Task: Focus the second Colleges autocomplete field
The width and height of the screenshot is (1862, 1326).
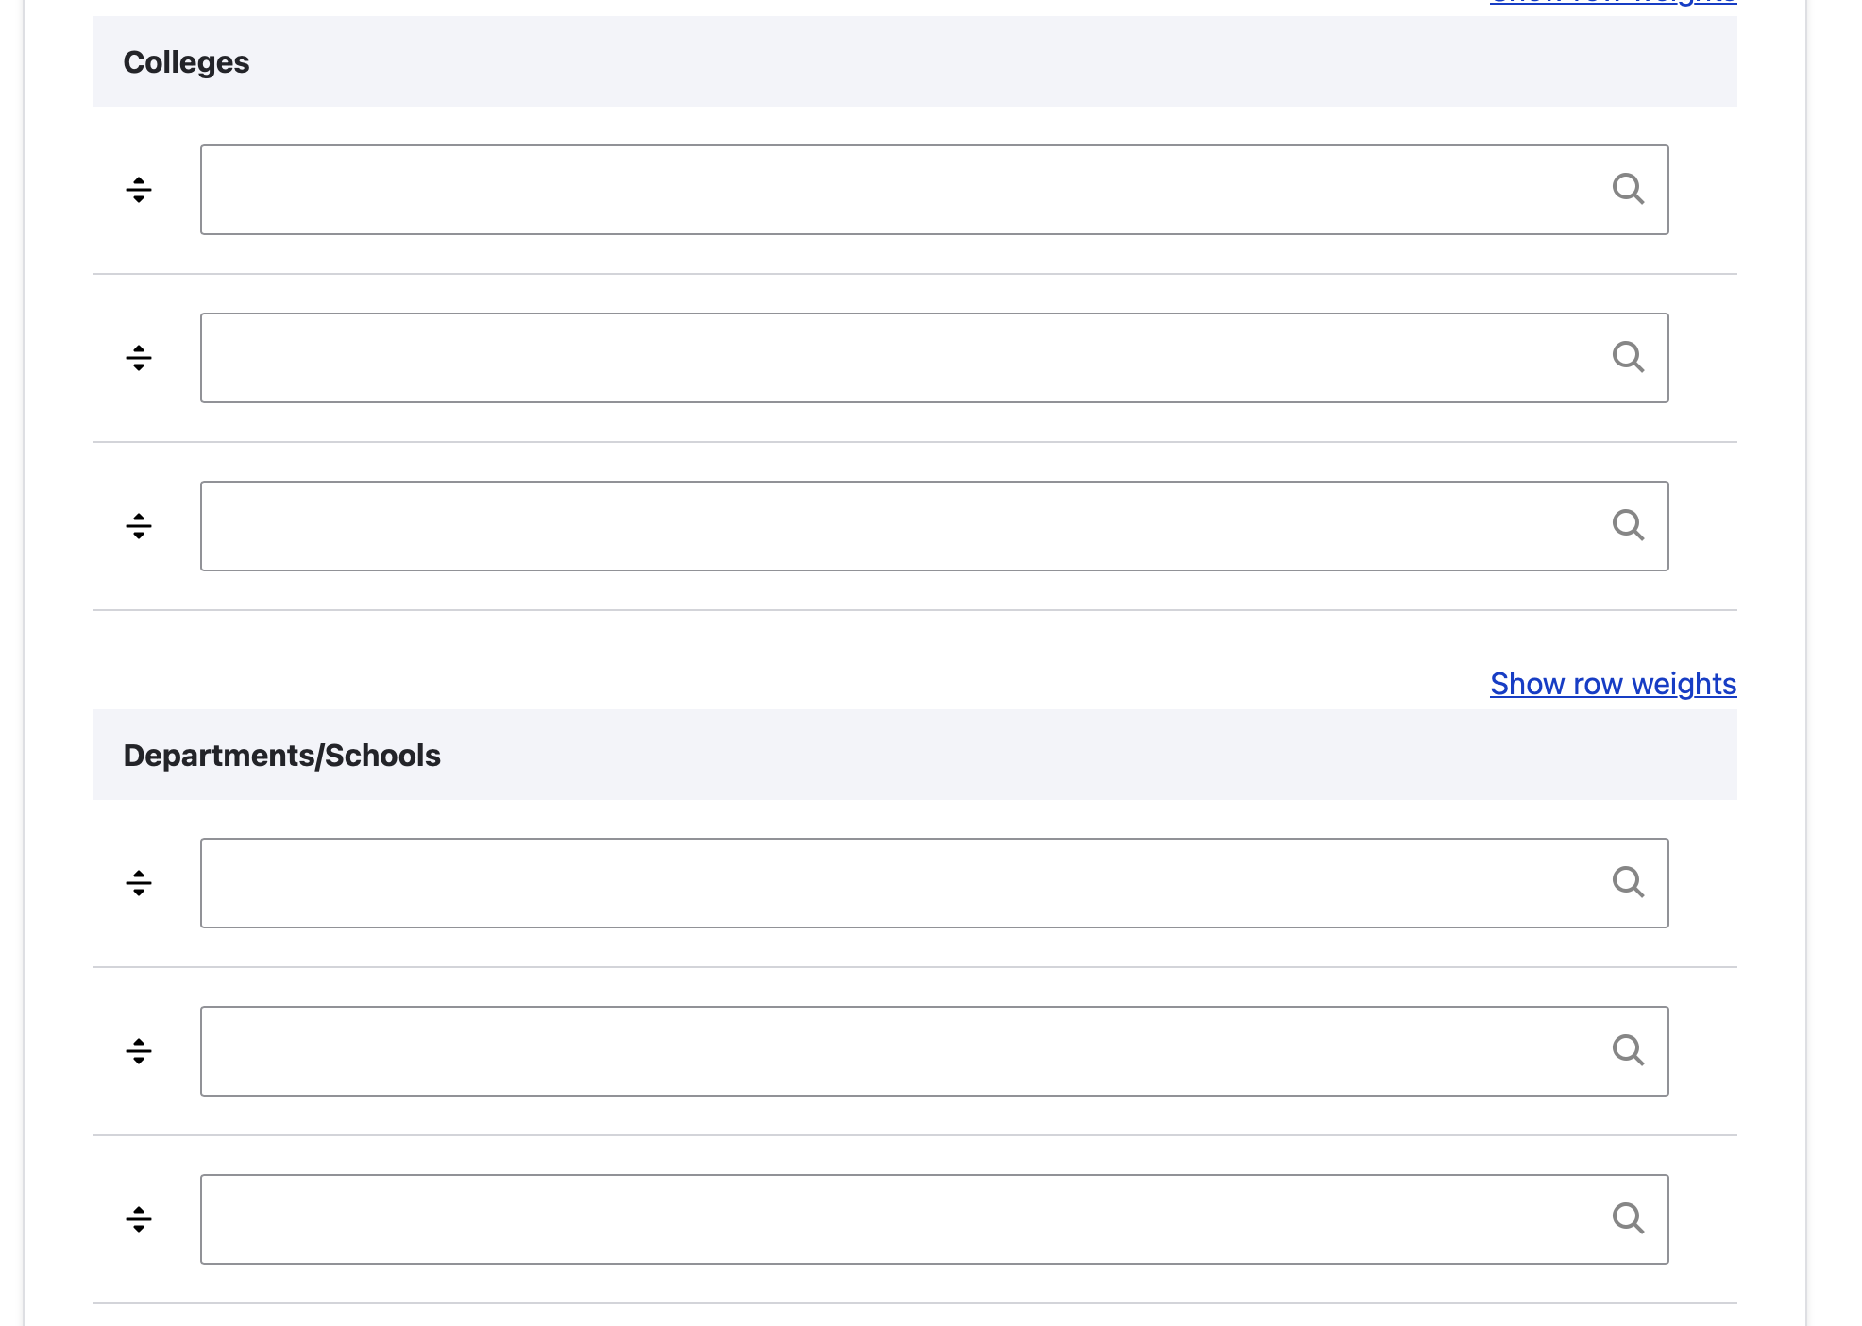Action: click(x=934, y=358)
